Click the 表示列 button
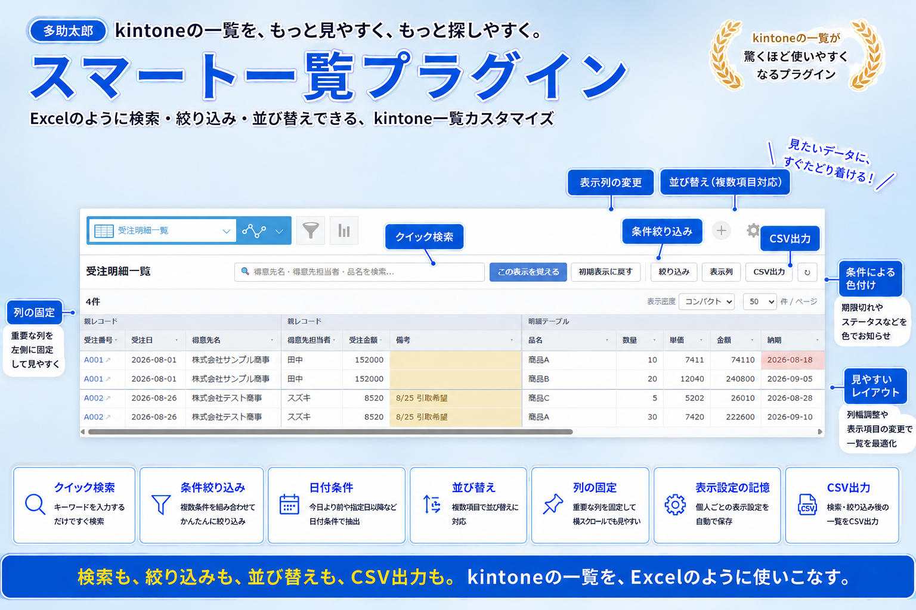 721,272
